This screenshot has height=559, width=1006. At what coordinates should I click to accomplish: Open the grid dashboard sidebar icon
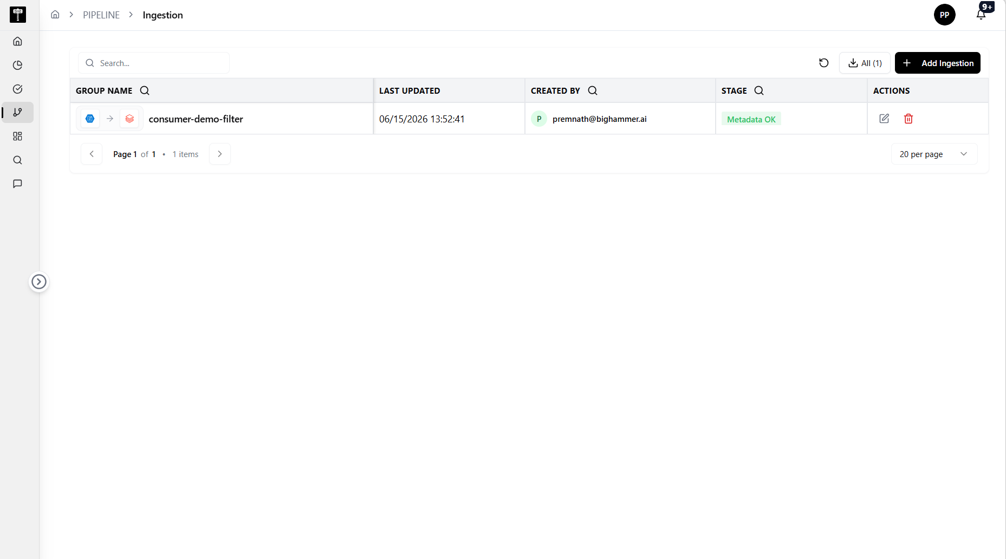[x=17, y=136]
